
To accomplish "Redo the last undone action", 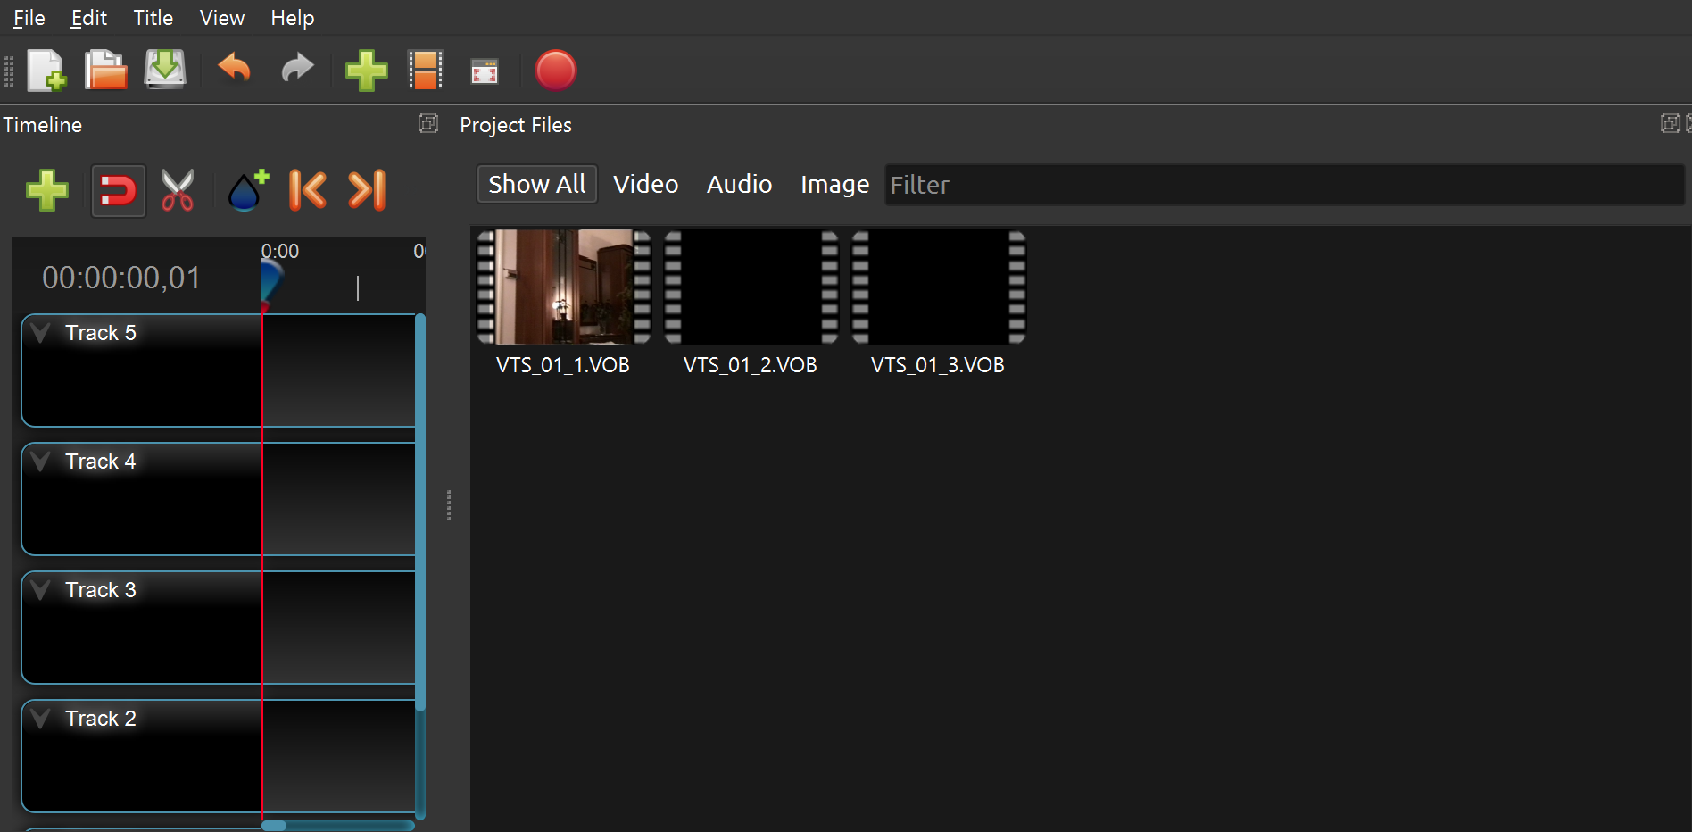I will pyautogui.click(x=297, y=70).
